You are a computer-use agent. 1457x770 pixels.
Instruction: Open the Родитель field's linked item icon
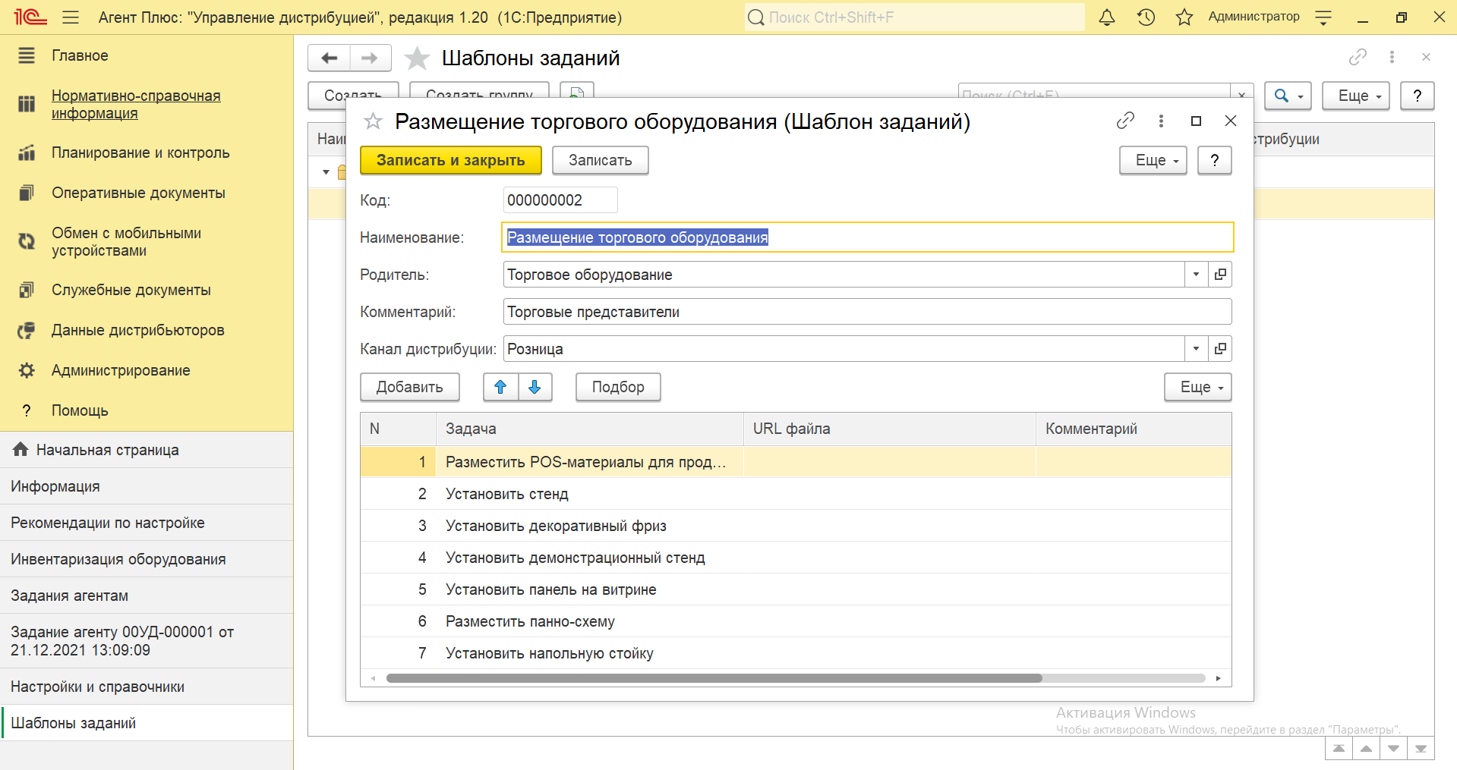pyautogui.click(x=1220, y=275)
